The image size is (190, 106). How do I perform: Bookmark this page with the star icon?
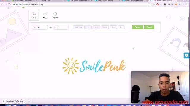tap(149, 4)
